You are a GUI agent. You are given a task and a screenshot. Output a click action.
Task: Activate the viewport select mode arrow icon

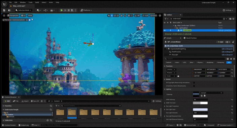(109, 15)
